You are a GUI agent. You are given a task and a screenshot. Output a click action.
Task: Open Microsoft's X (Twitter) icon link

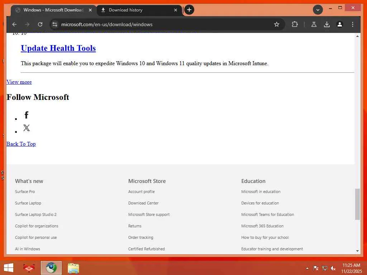(x=27, y=128)
